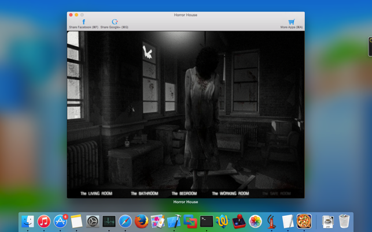Select the faded The SAFE ROOM label

[277, 193]
